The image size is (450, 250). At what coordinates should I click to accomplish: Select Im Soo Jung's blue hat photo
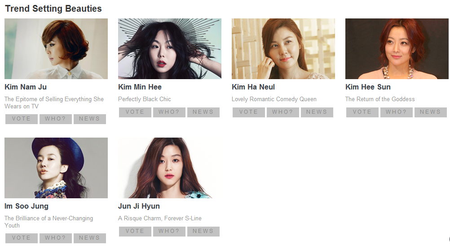click(x=56, y=168)
